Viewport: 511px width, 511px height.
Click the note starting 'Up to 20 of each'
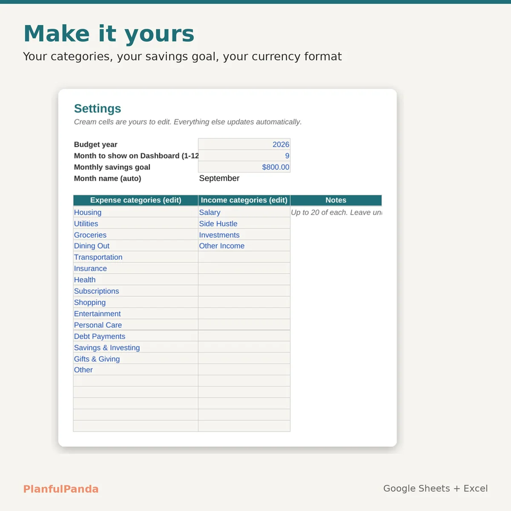pos(336,212)
